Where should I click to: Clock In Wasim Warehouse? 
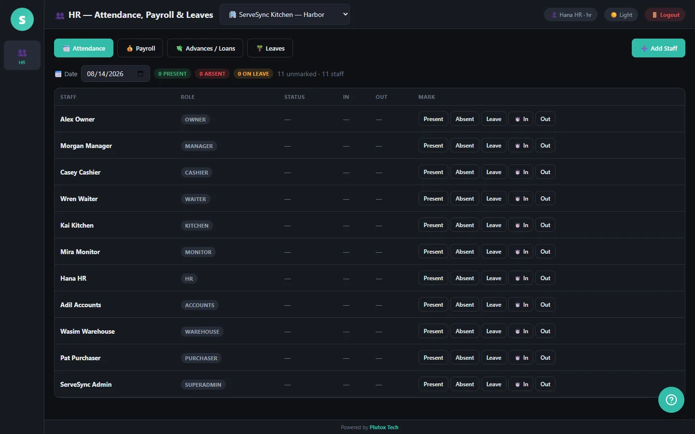(521, 331)
